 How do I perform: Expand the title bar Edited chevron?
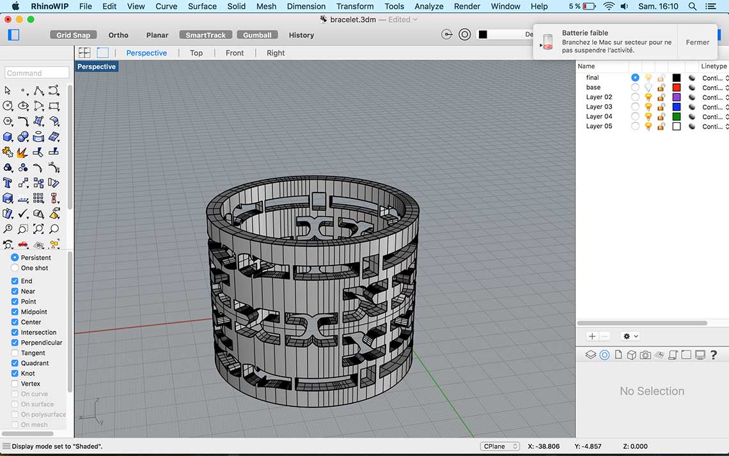point(415,20)
